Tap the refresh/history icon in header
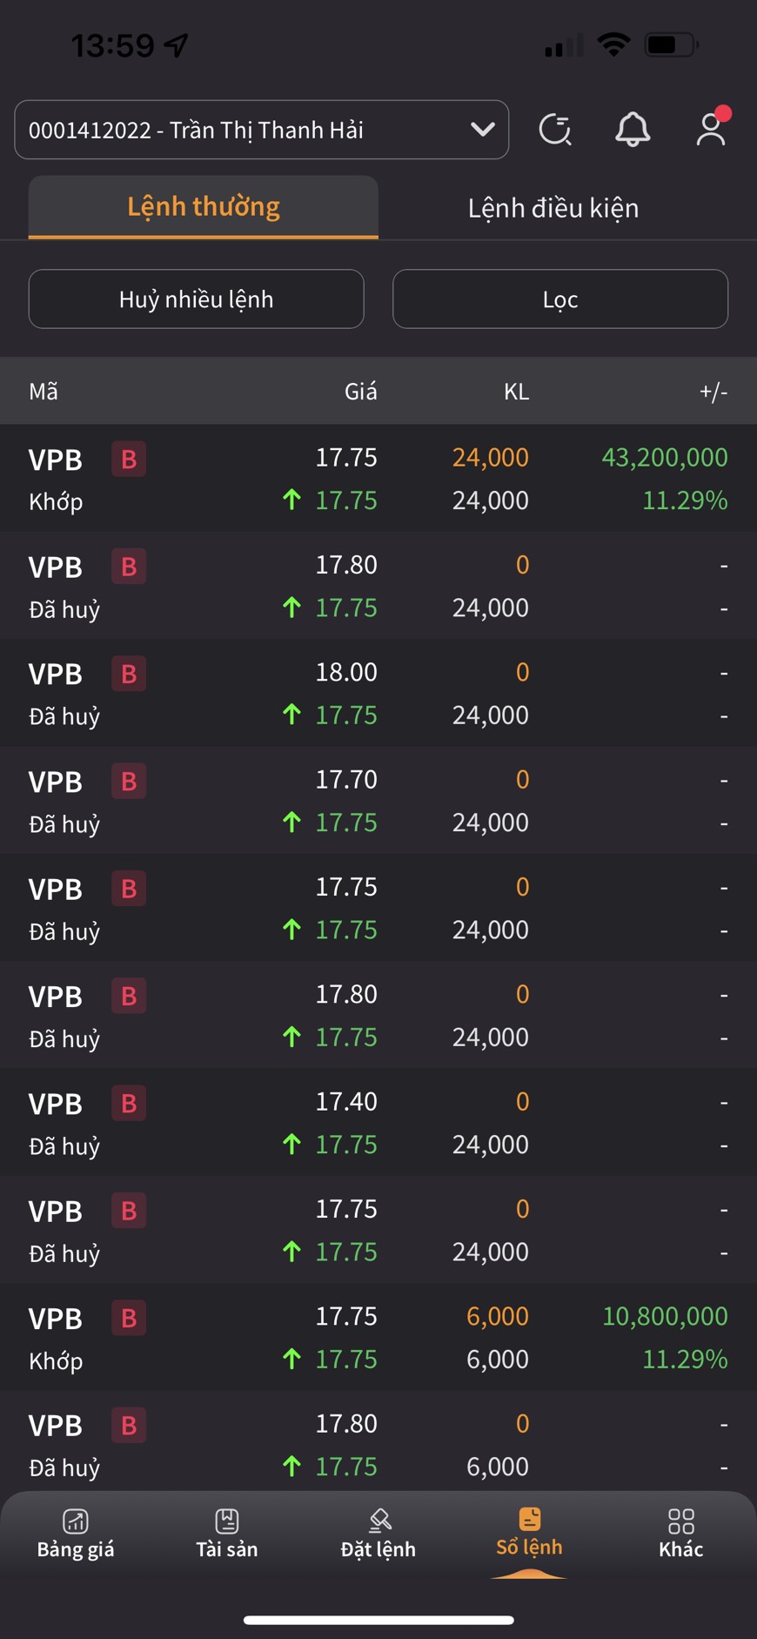The height and width of the screenshot is (1639, 757). coord(554,130)
